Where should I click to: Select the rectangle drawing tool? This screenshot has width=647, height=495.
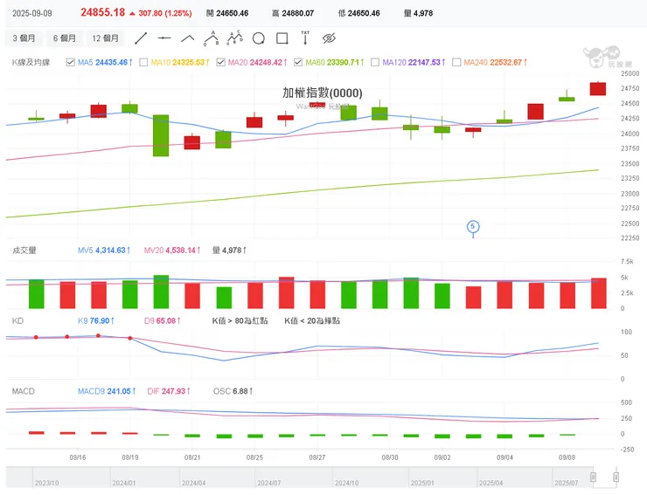pyautogui.click(x=282, y=38)
